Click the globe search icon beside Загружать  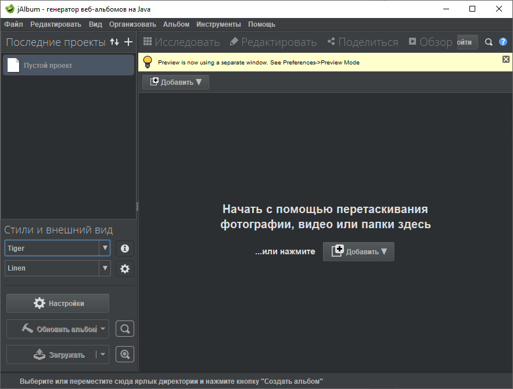pyautogui.click(x=124, y=354)
